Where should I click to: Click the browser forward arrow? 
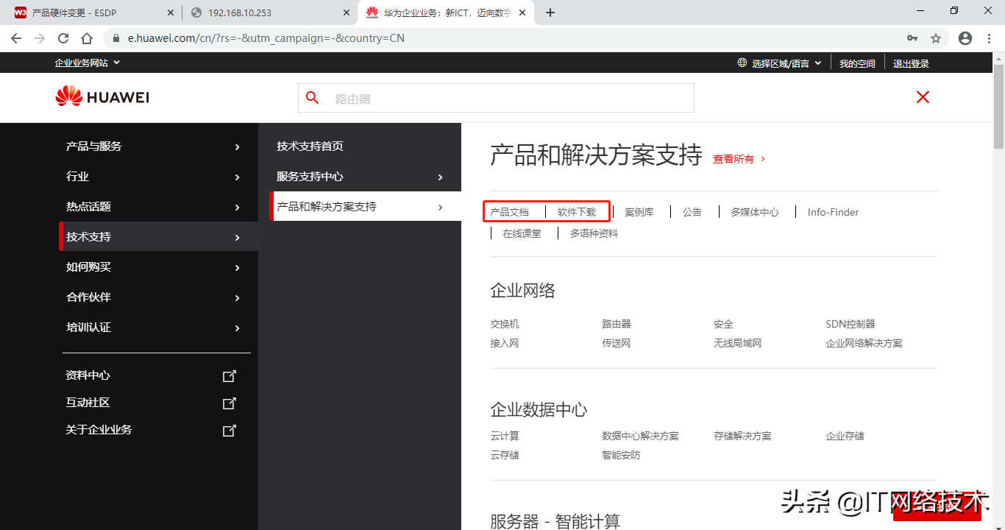click(40, 38)
